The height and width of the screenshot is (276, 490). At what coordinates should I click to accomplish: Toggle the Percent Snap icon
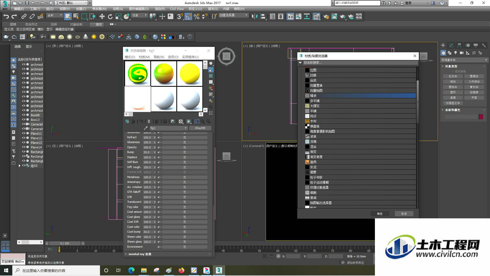point(197,17)
